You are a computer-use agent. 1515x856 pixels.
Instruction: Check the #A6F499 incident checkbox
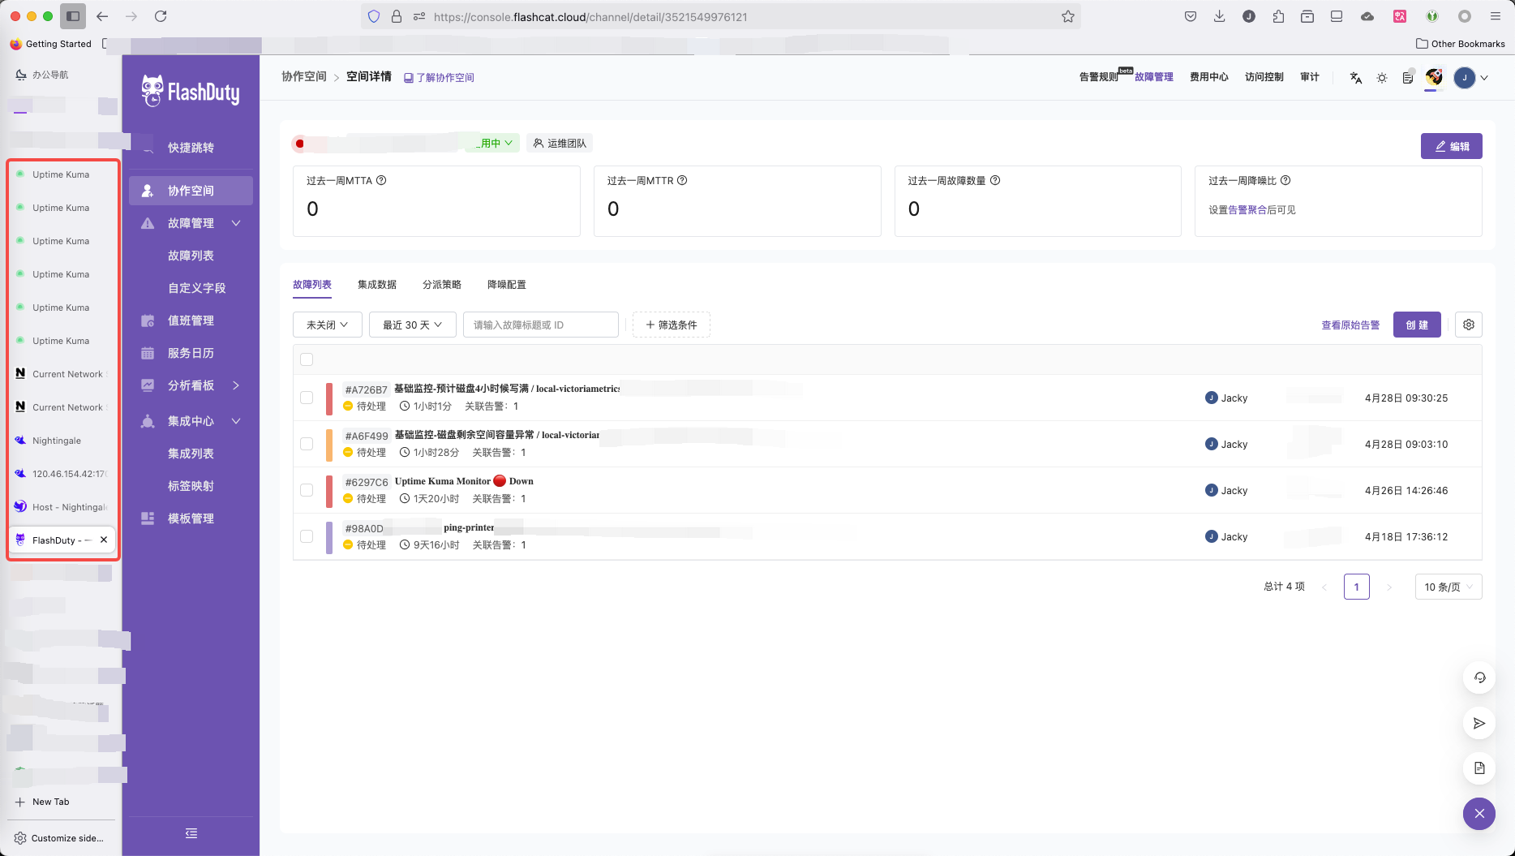point(307,444)
